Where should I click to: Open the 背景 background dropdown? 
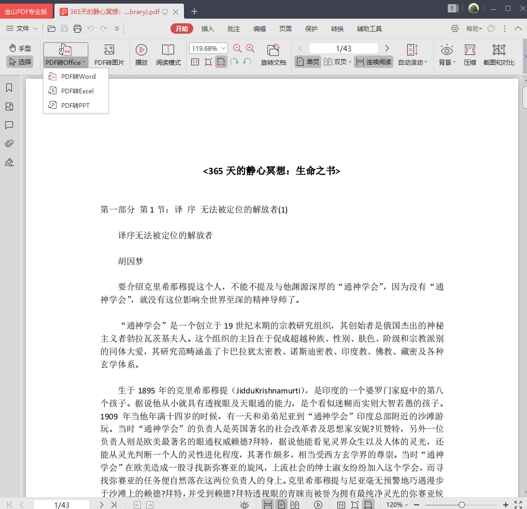[447, 55]
